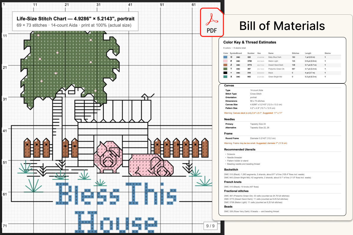Click 'Fractional stitches' section heading

(237, 191)
